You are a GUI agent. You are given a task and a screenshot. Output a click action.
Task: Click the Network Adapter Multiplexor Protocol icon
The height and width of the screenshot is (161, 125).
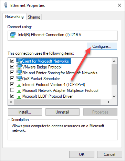[19, 91]
